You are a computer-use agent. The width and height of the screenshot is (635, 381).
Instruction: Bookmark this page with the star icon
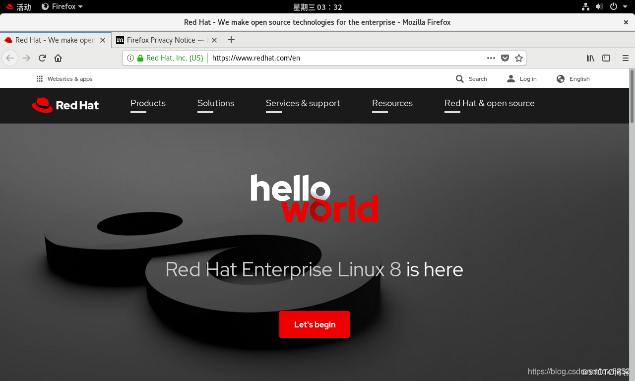tap(519, 58)
